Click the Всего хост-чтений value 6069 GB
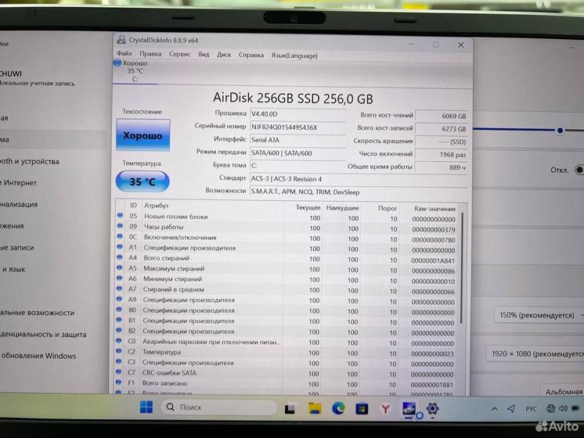584x438 pixels. point(442,116)
